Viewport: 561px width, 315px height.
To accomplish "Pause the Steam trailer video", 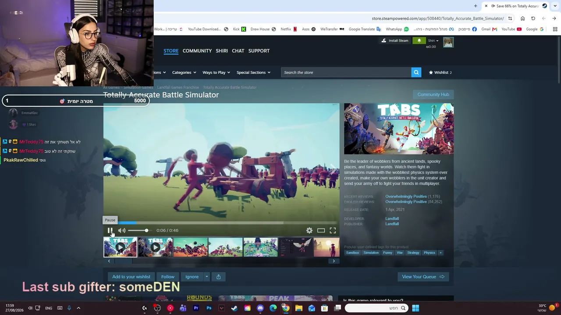I will [x=110, y=231].
